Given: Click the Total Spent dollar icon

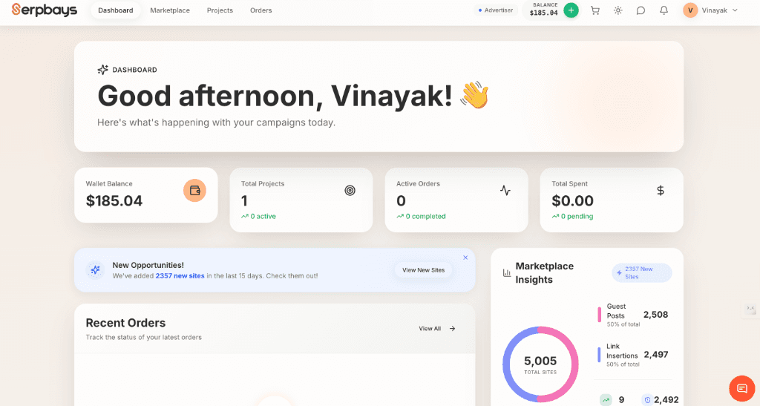Looking at the screenshot, I should pos(661,191).
